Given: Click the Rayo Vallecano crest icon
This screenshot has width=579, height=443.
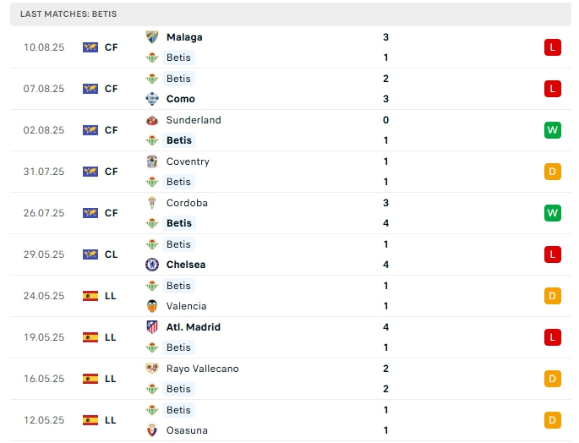Looking at the screenshot, I should pyautogui.click(x=152, y=369).
